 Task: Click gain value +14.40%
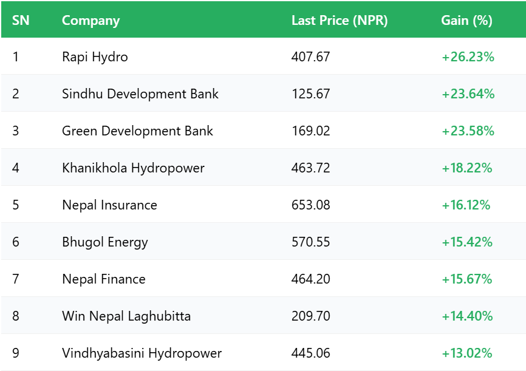(x=467, y=316)
